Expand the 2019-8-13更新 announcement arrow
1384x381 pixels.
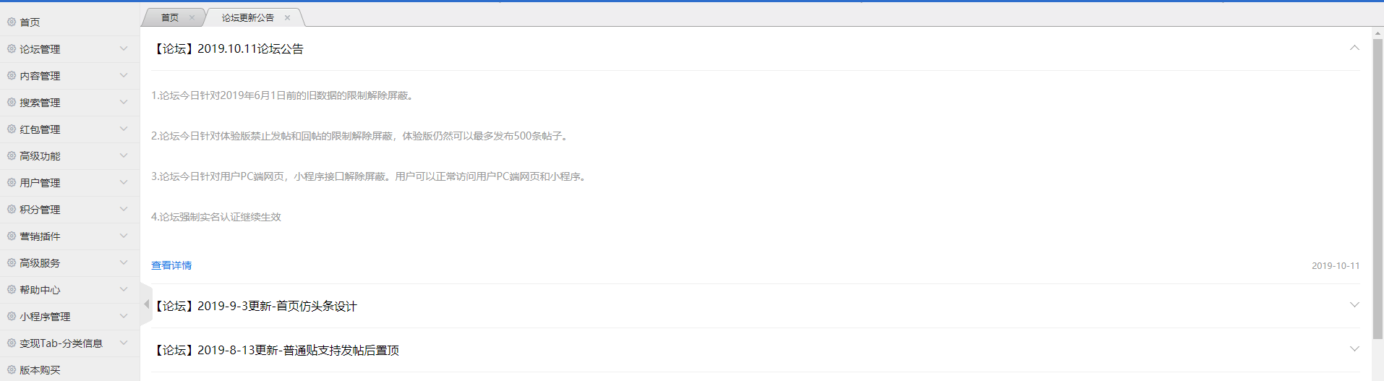(x=1354, y=349)
